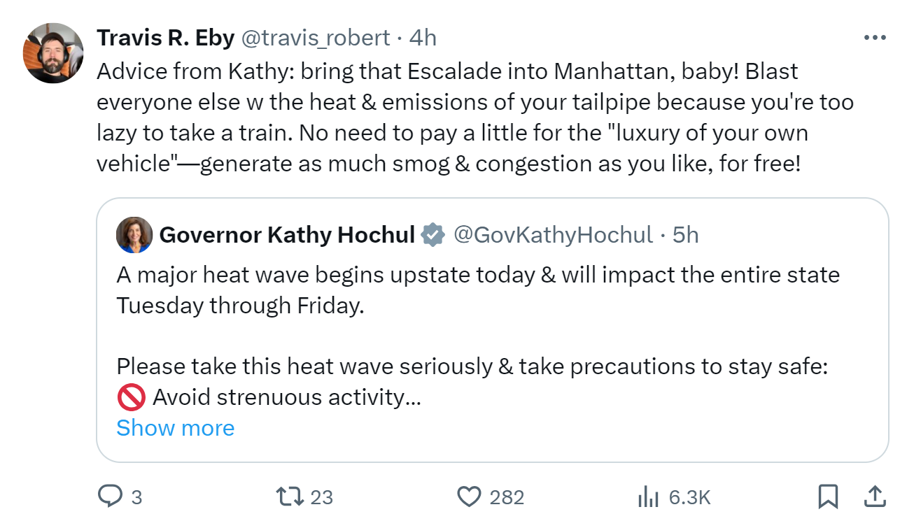Open the 5h timestamp of quoted post
The width and height of the screenshot is (914, 521).
pos(685,235)
